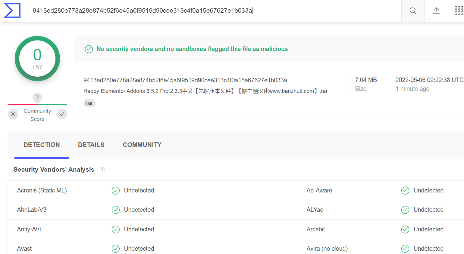Vote file as harmless with checkmark icon
The width and height of the screenshot is (464, 254).
click(x=62, y=114)
